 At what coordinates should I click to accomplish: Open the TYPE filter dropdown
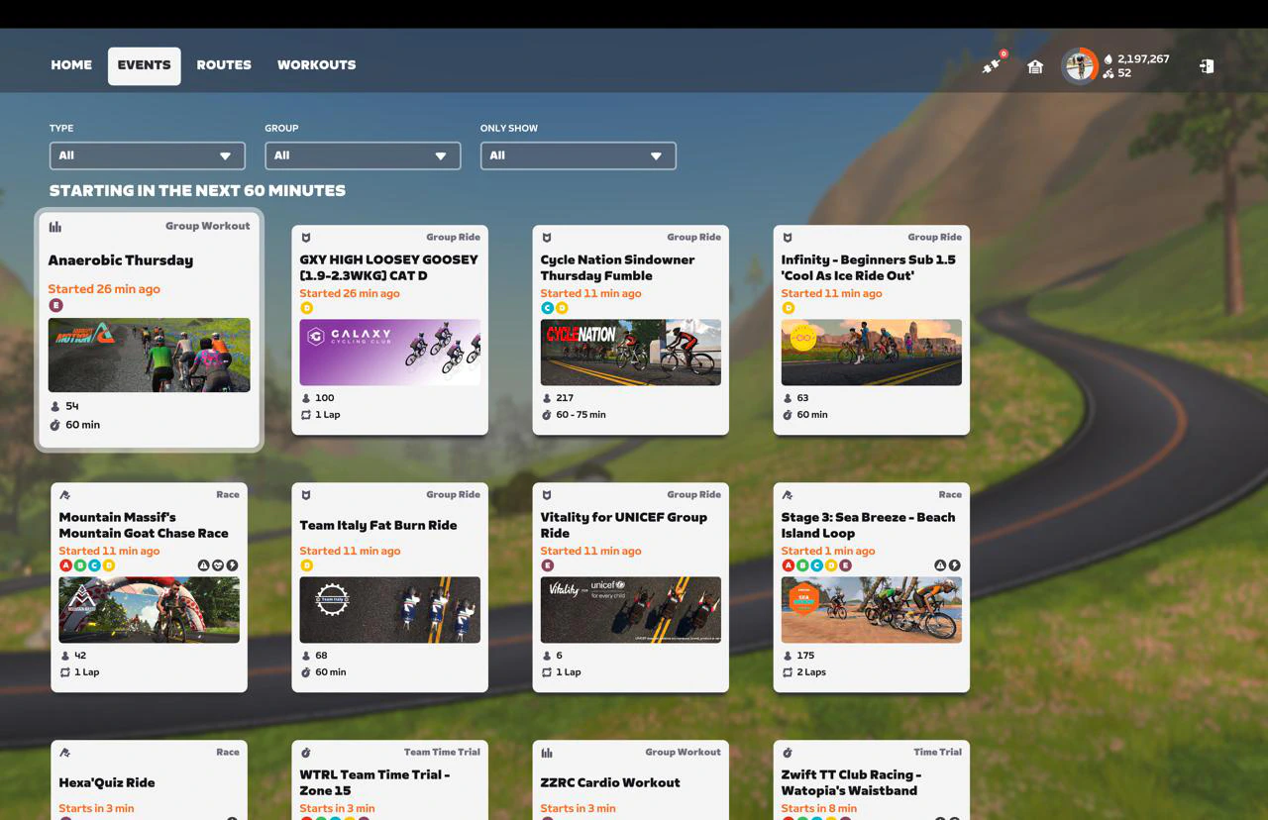tap(147, 155)
